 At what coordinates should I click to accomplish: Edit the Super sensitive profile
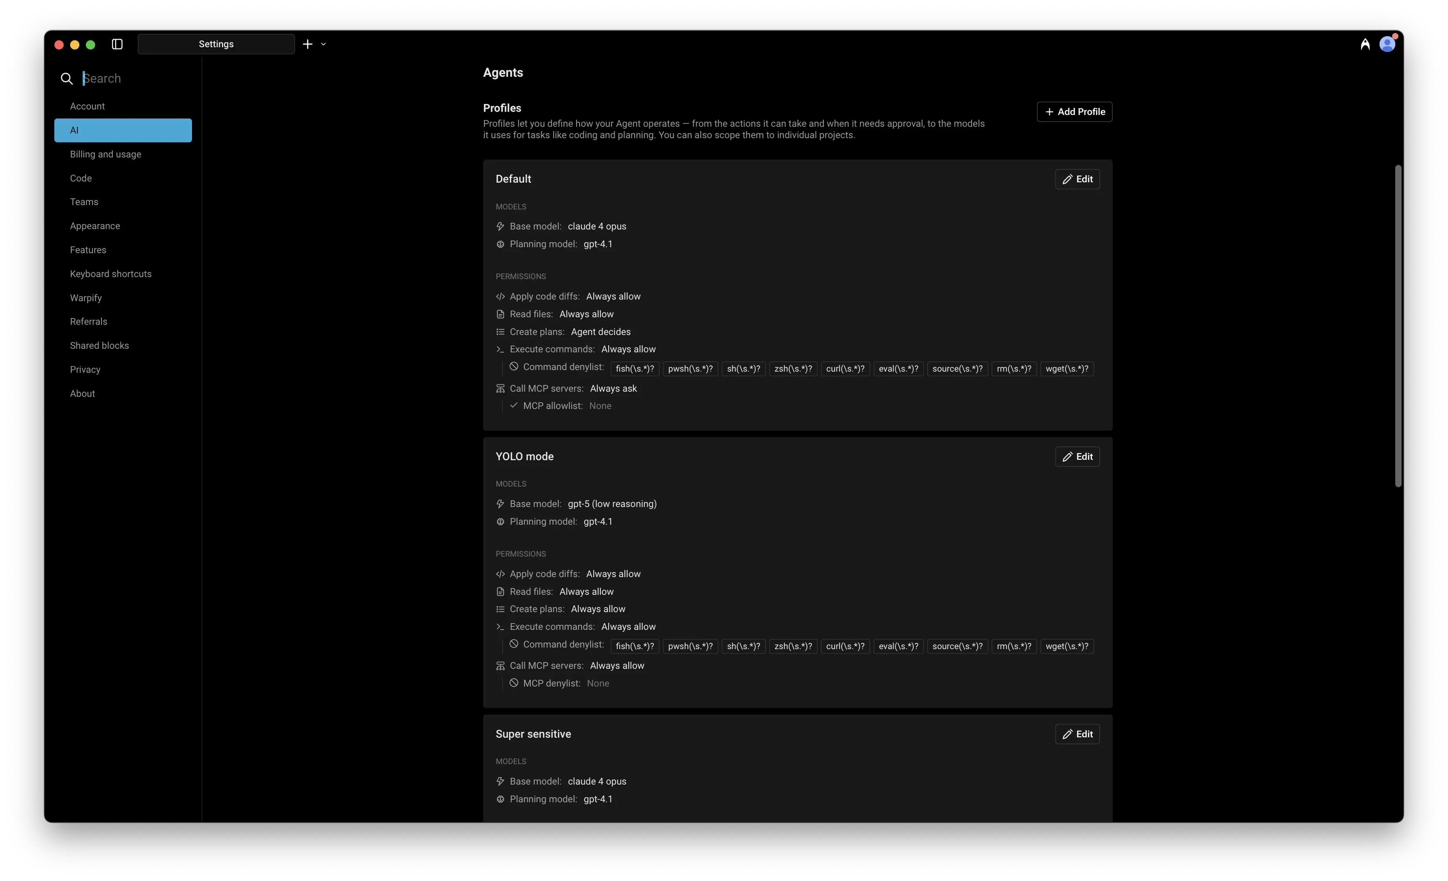[x=1077, y=734]
